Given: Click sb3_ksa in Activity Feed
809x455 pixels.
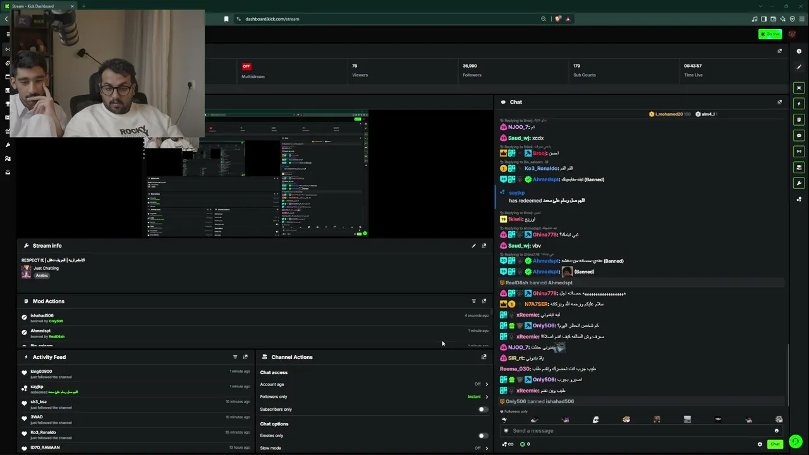Looking at the screenshot, I should [39, 402].
